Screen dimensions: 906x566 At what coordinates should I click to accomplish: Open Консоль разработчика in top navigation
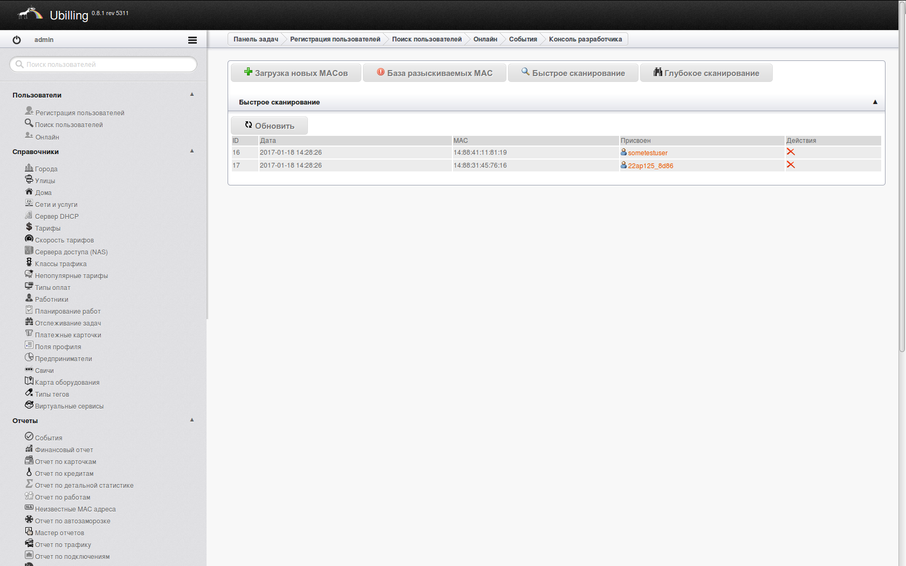(585, 39)
